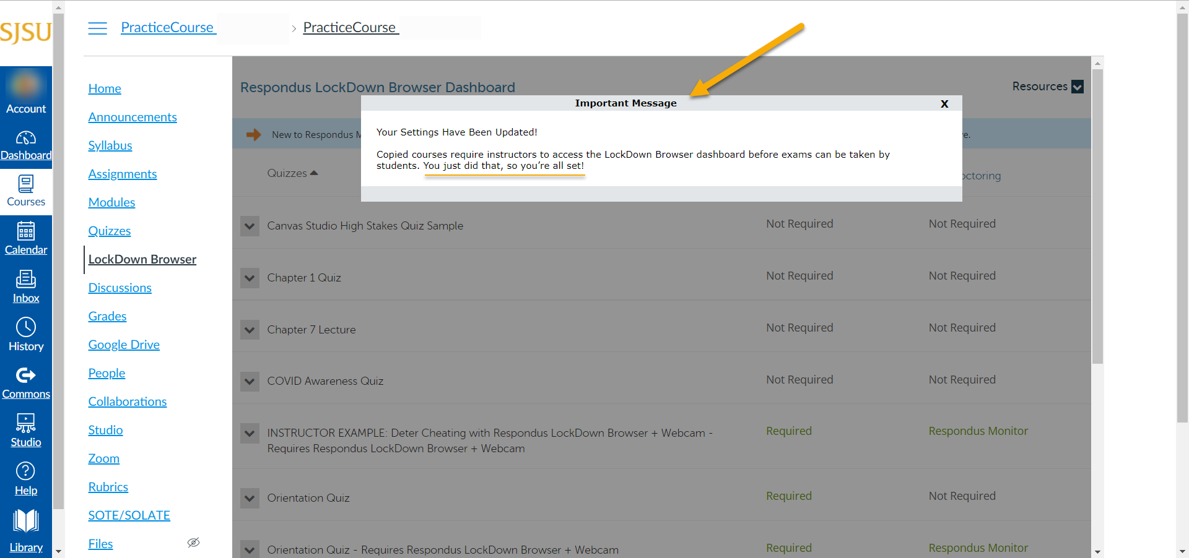The height and width of the screenshot is (558, 1189).
Task: Click the SJSU logo
Action: (x=26, y=32)
